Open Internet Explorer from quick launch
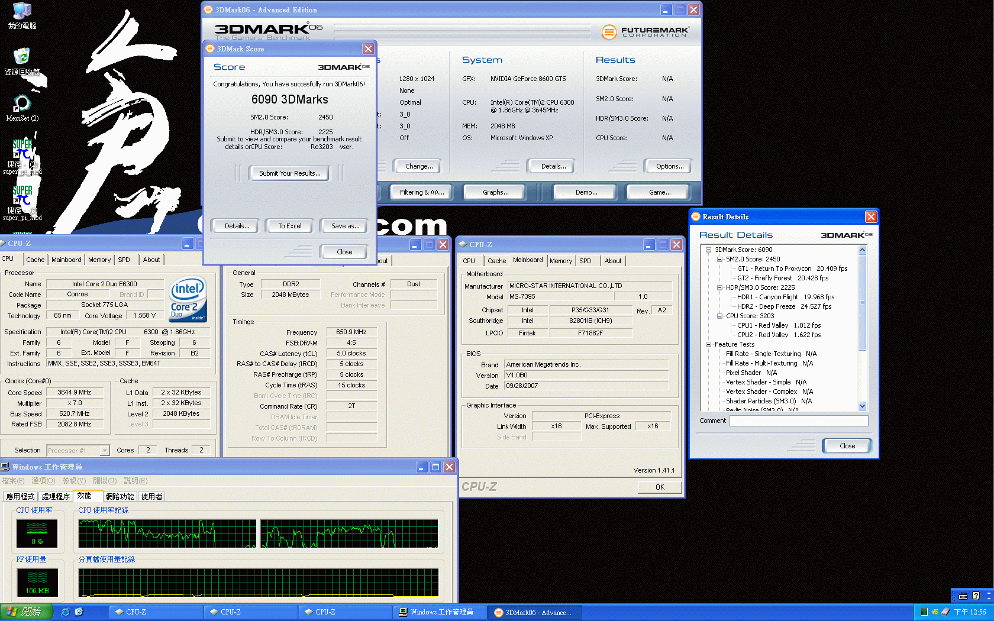 (x=65, y=612)
